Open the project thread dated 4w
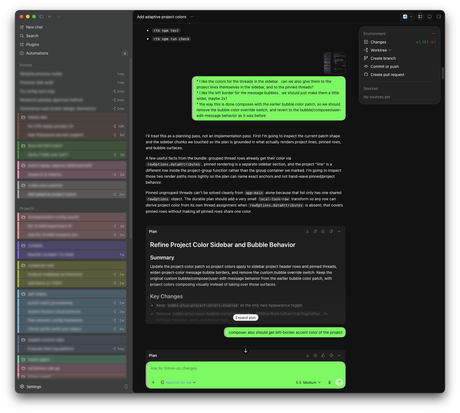The width and height of the screenshot is (460, 413). (x=72, y=329)
